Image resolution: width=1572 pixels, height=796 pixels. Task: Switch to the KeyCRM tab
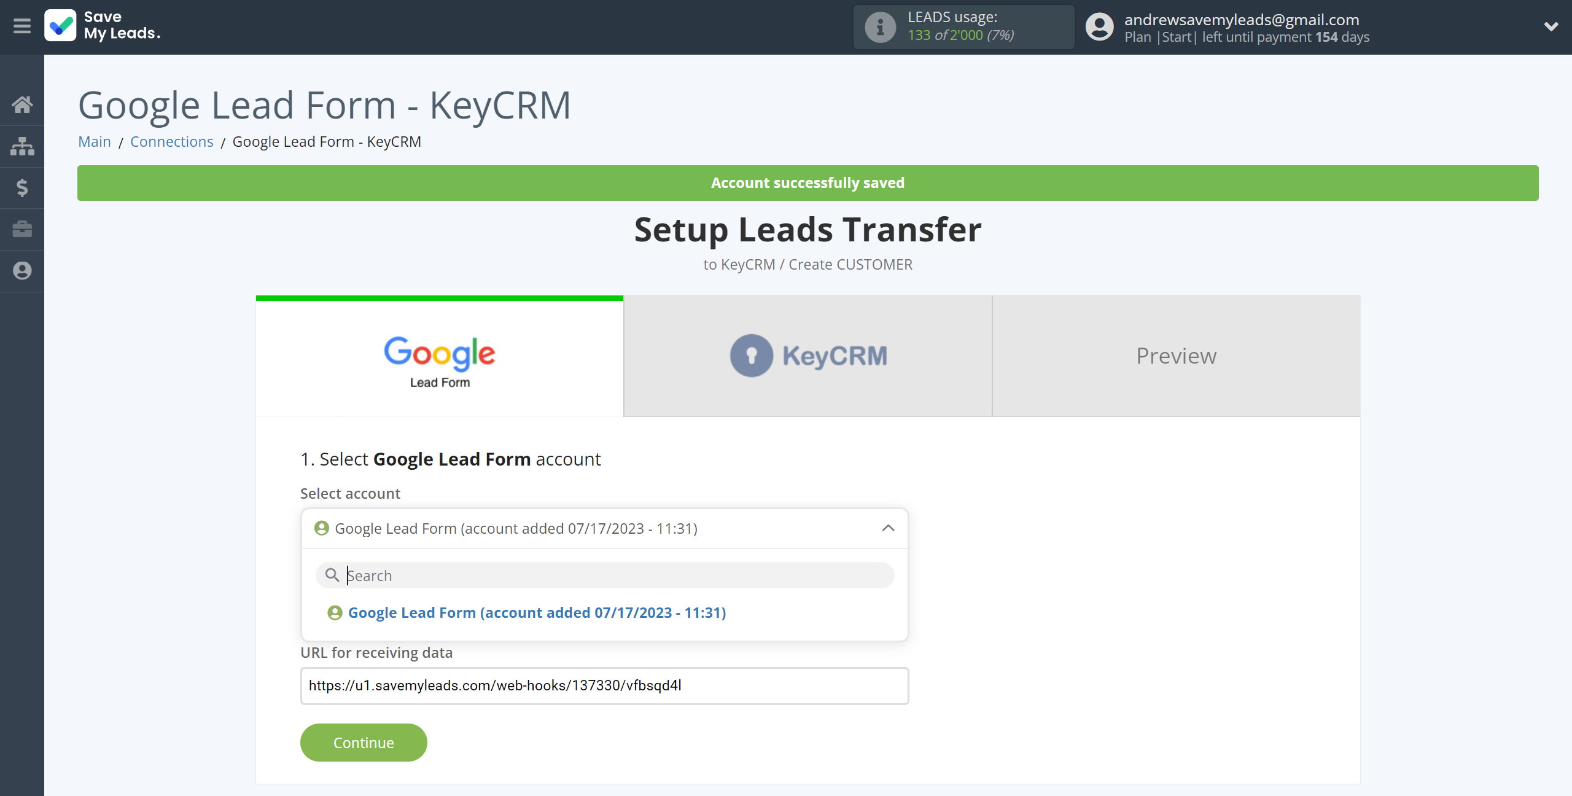coord(808,356)
